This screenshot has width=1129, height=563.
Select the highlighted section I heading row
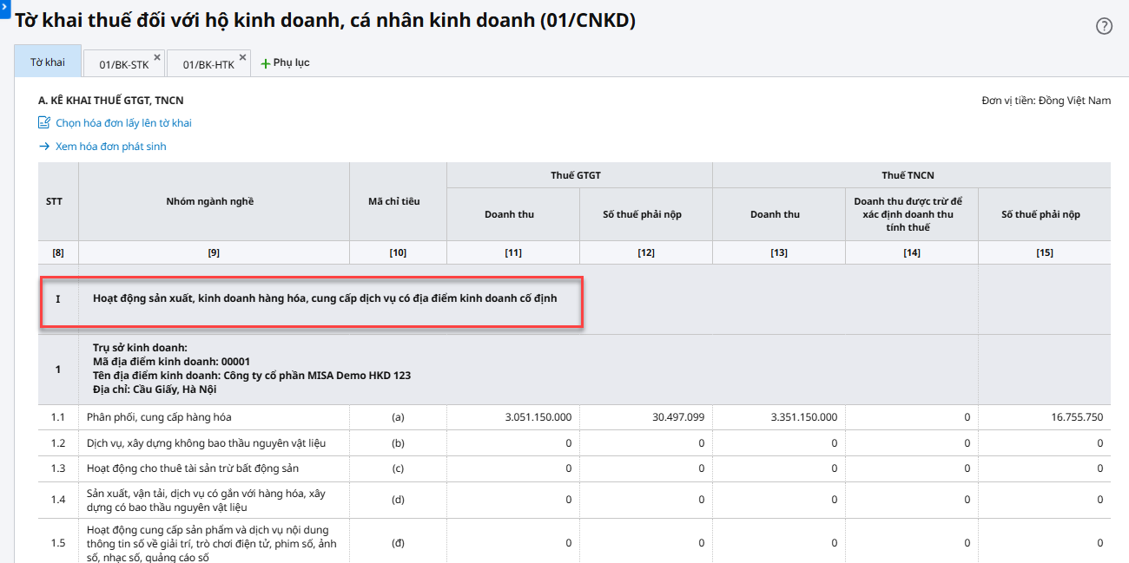click(x=324, y=298)
